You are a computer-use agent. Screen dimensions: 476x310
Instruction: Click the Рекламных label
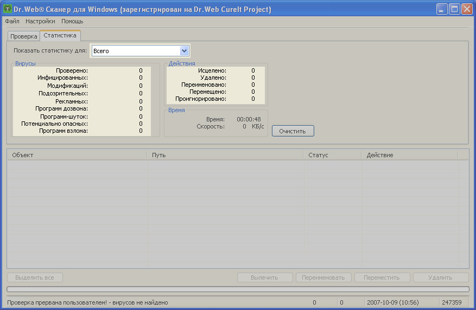[72, 101]
